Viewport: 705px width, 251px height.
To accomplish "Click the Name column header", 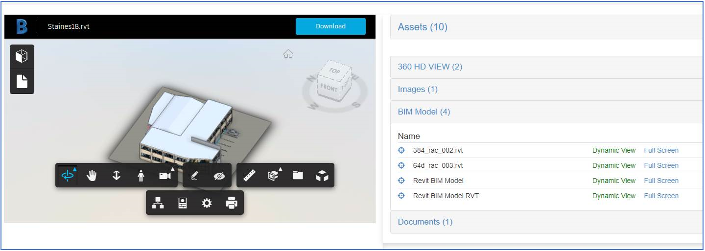I will [409, 136].
